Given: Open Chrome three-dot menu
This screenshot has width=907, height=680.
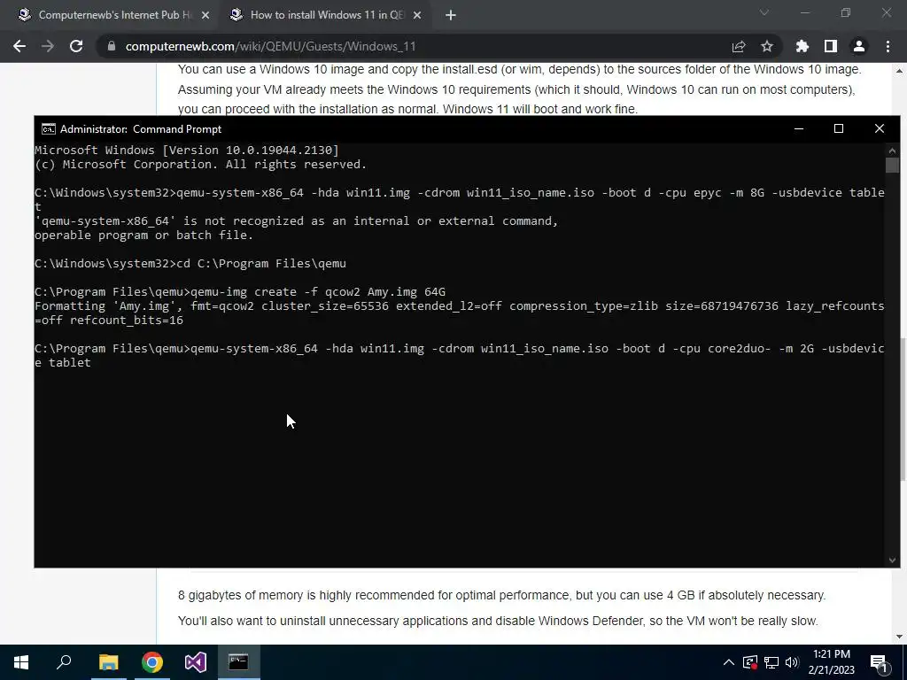Looking at the screenshot, I should click(x=888, y=46).
